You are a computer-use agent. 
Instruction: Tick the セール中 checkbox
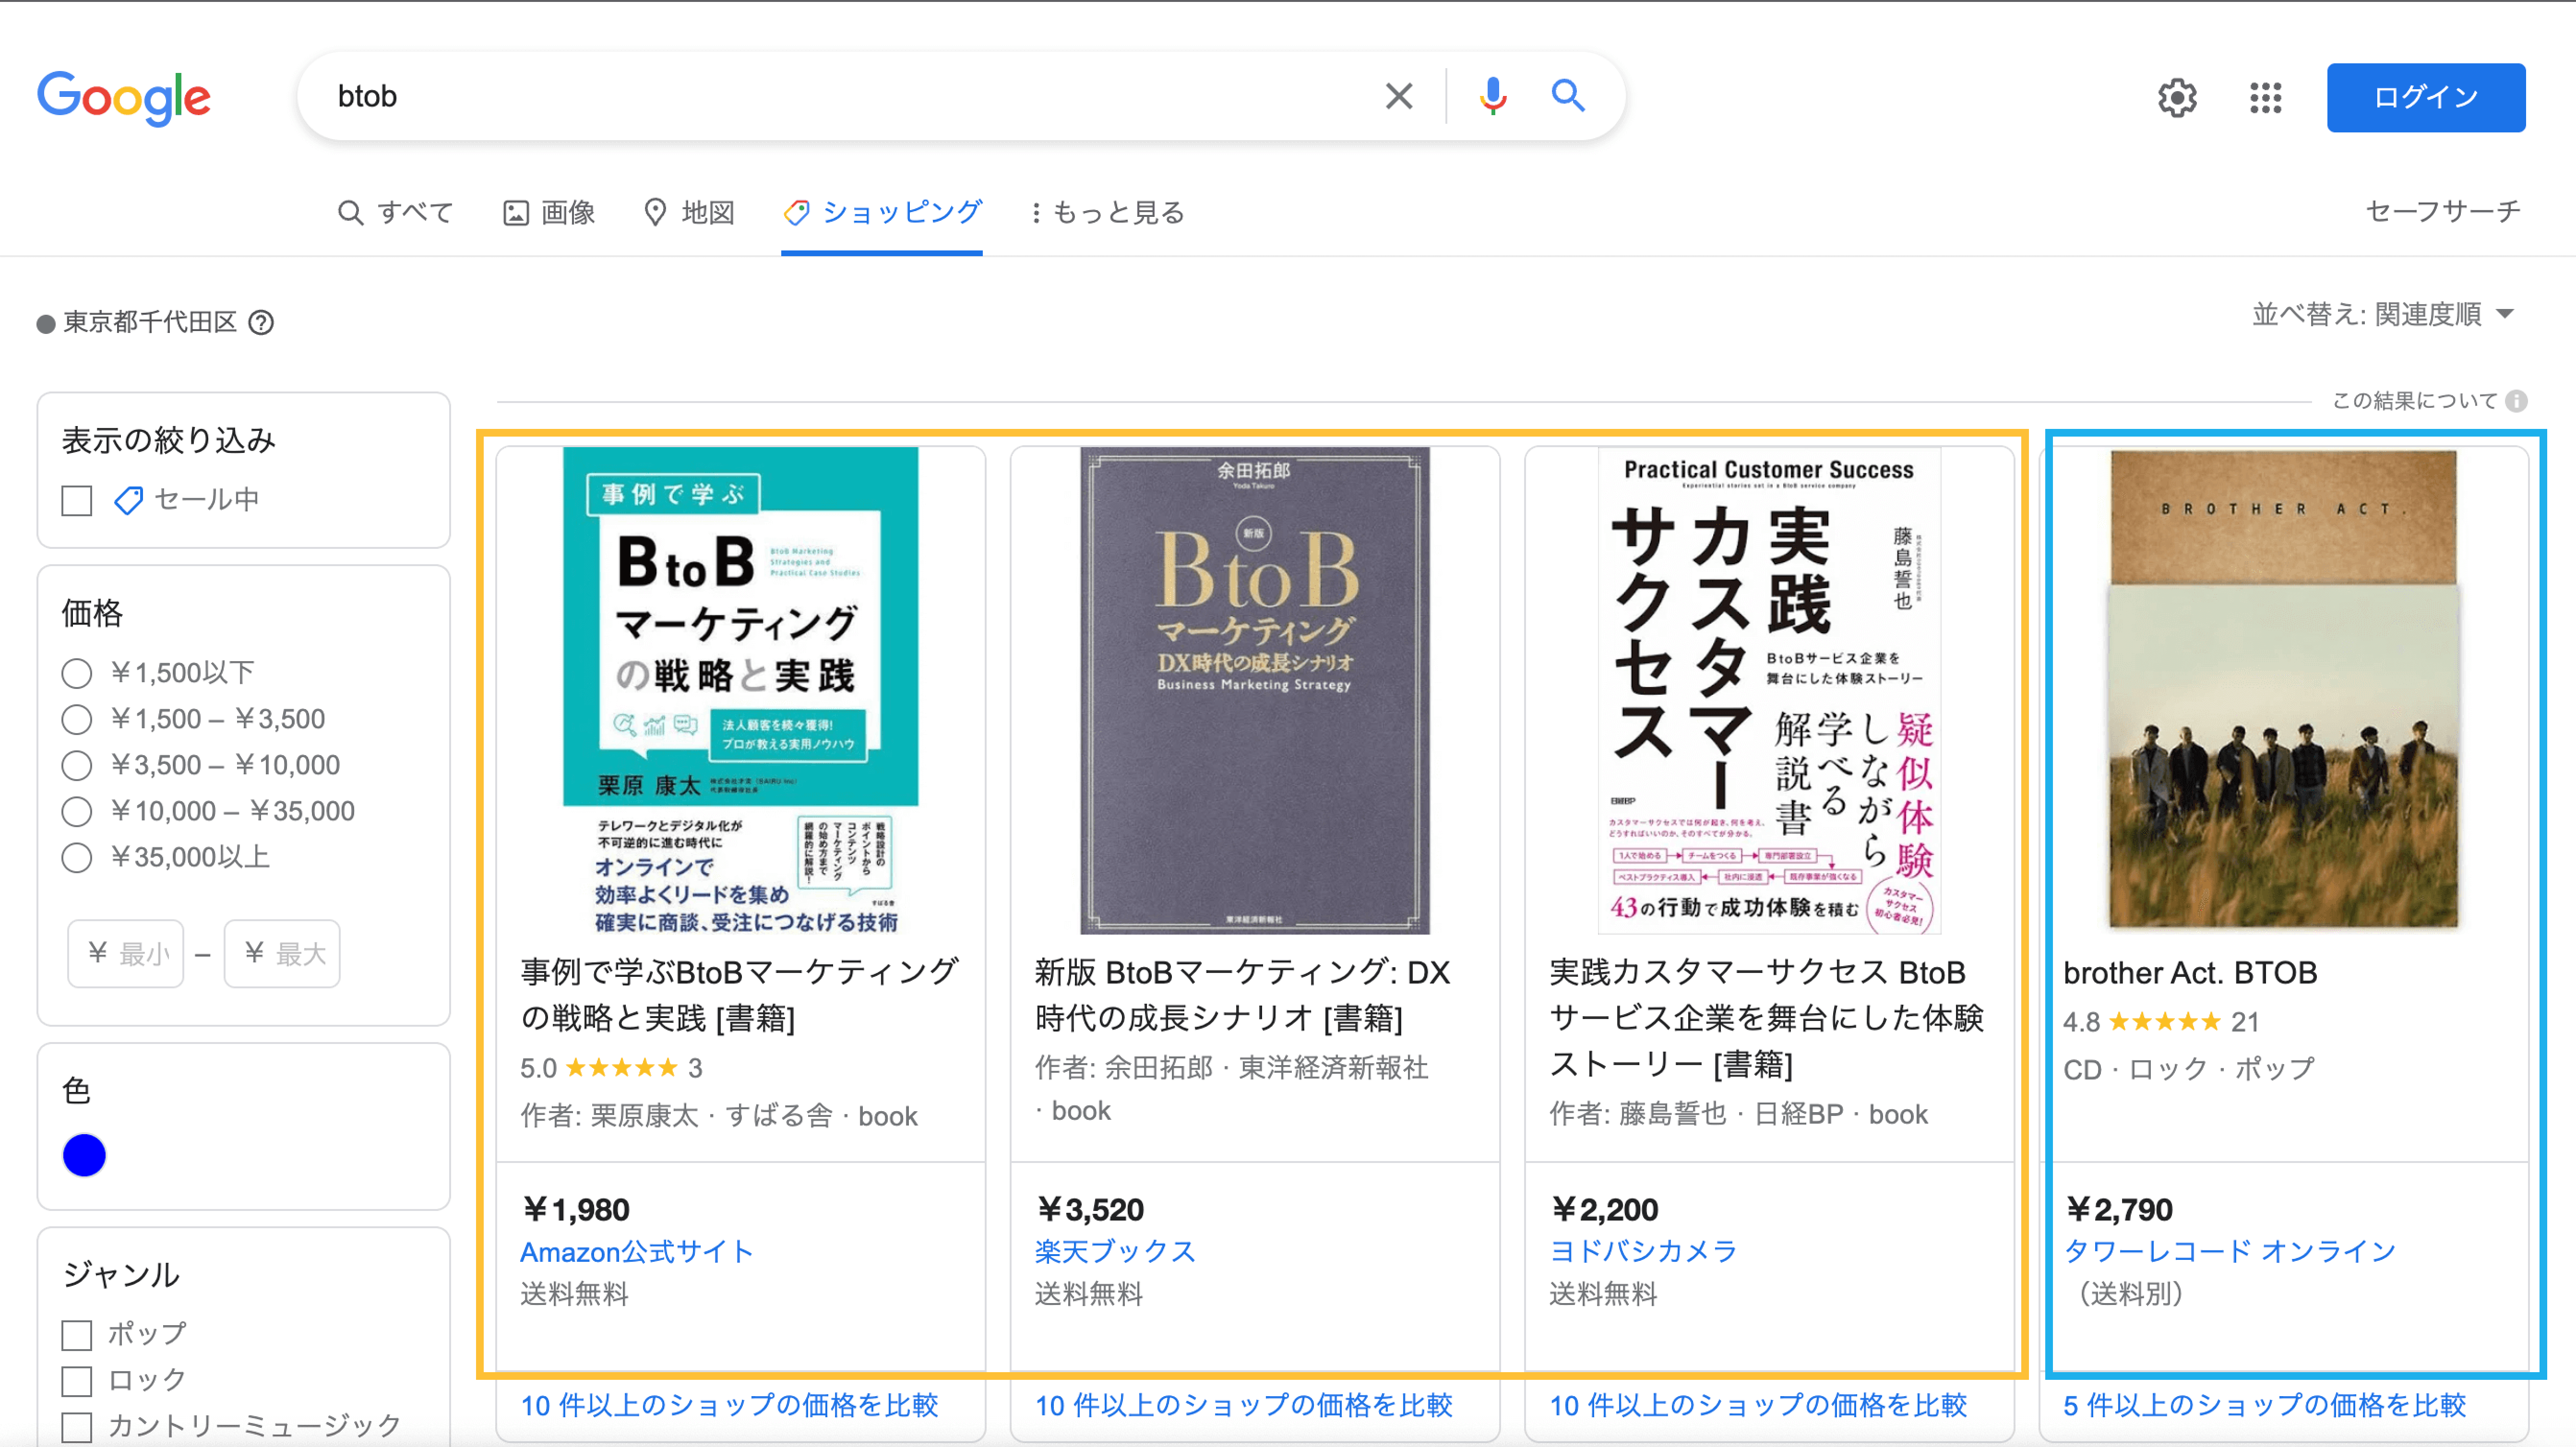(x=77, y=500)
